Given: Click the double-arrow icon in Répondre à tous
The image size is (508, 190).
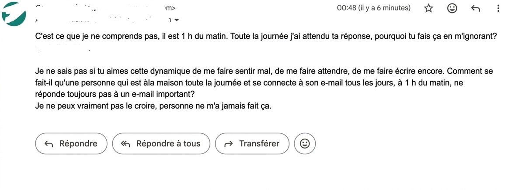Looking at the screenshot, I should tap(126, 144).
